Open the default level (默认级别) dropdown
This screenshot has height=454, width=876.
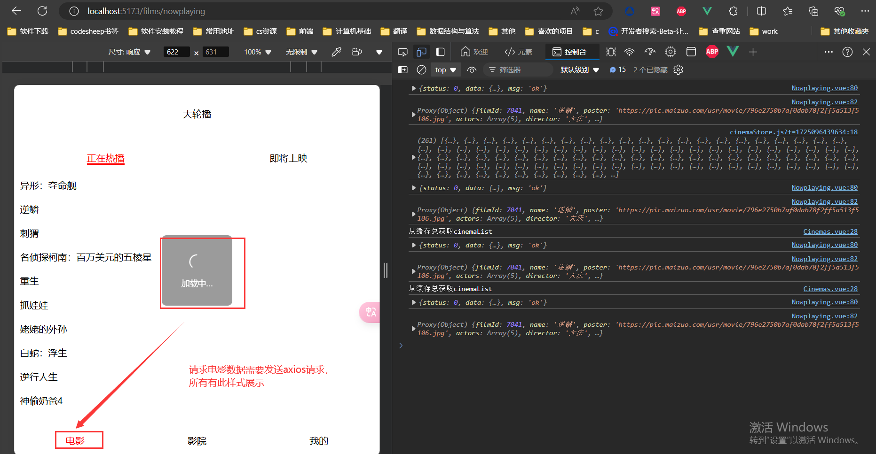(580, 69)
